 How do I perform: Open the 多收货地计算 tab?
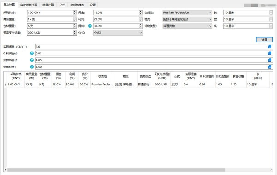(x=29, y=5)
